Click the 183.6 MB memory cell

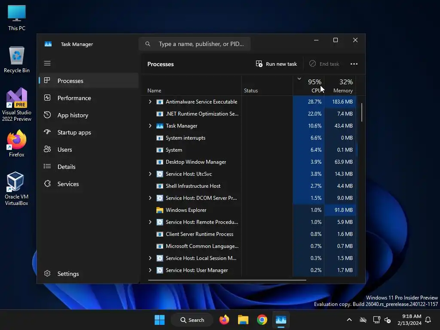pyautogui.click(x=340, y=101)
